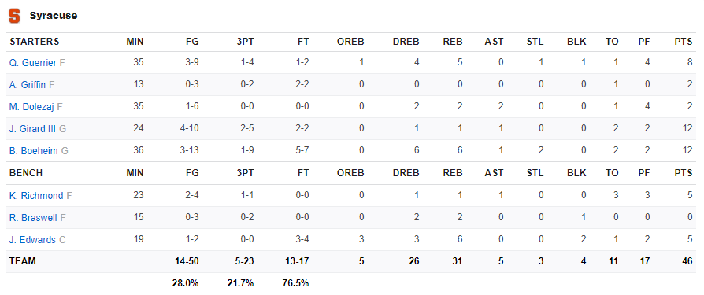Click the 3PT header in starters row
Screen dimensions: 704x295
tap(246, 42)
